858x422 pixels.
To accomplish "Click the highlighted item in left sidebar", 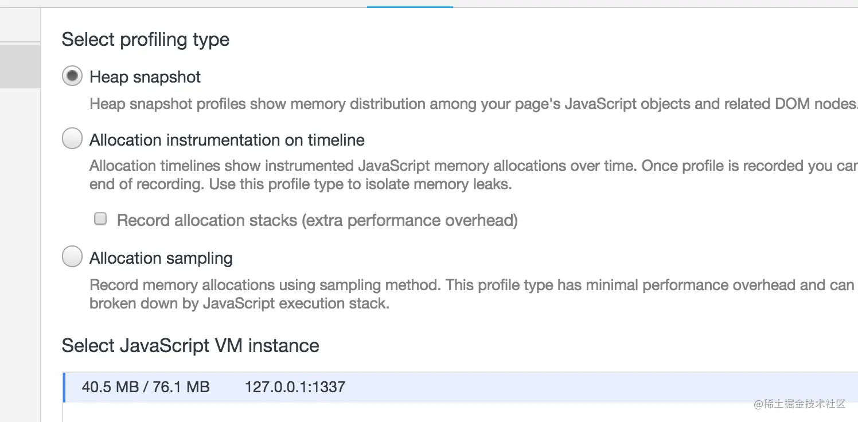I will pyautogui.click(x=20, y=67).
